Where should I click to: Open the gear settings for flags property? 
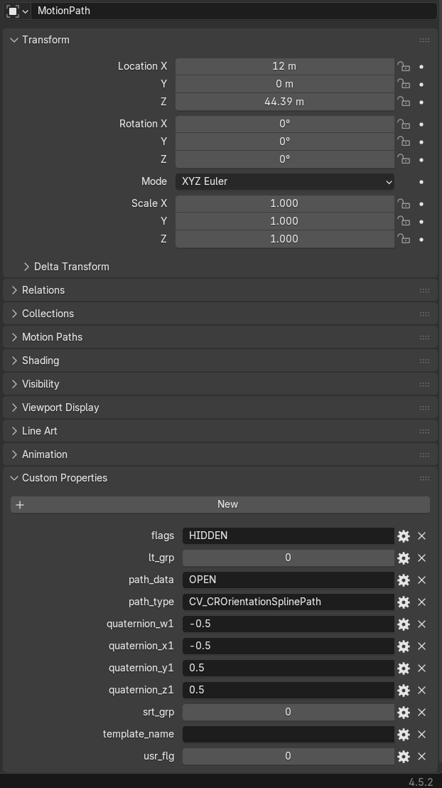(404, 536)
